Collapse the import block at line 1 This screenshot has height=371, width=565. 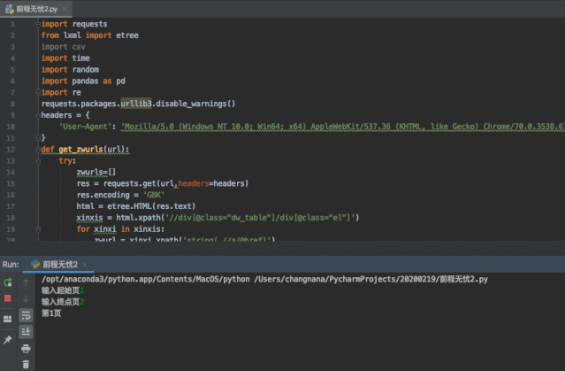(x=36, y=24)
